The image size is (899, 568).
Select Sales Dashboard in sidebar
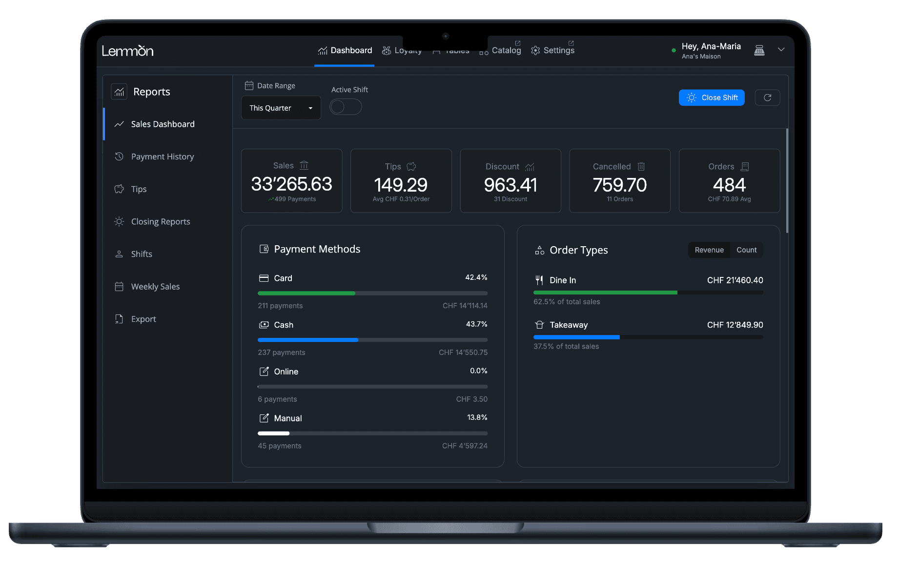(x=167, y=124)
